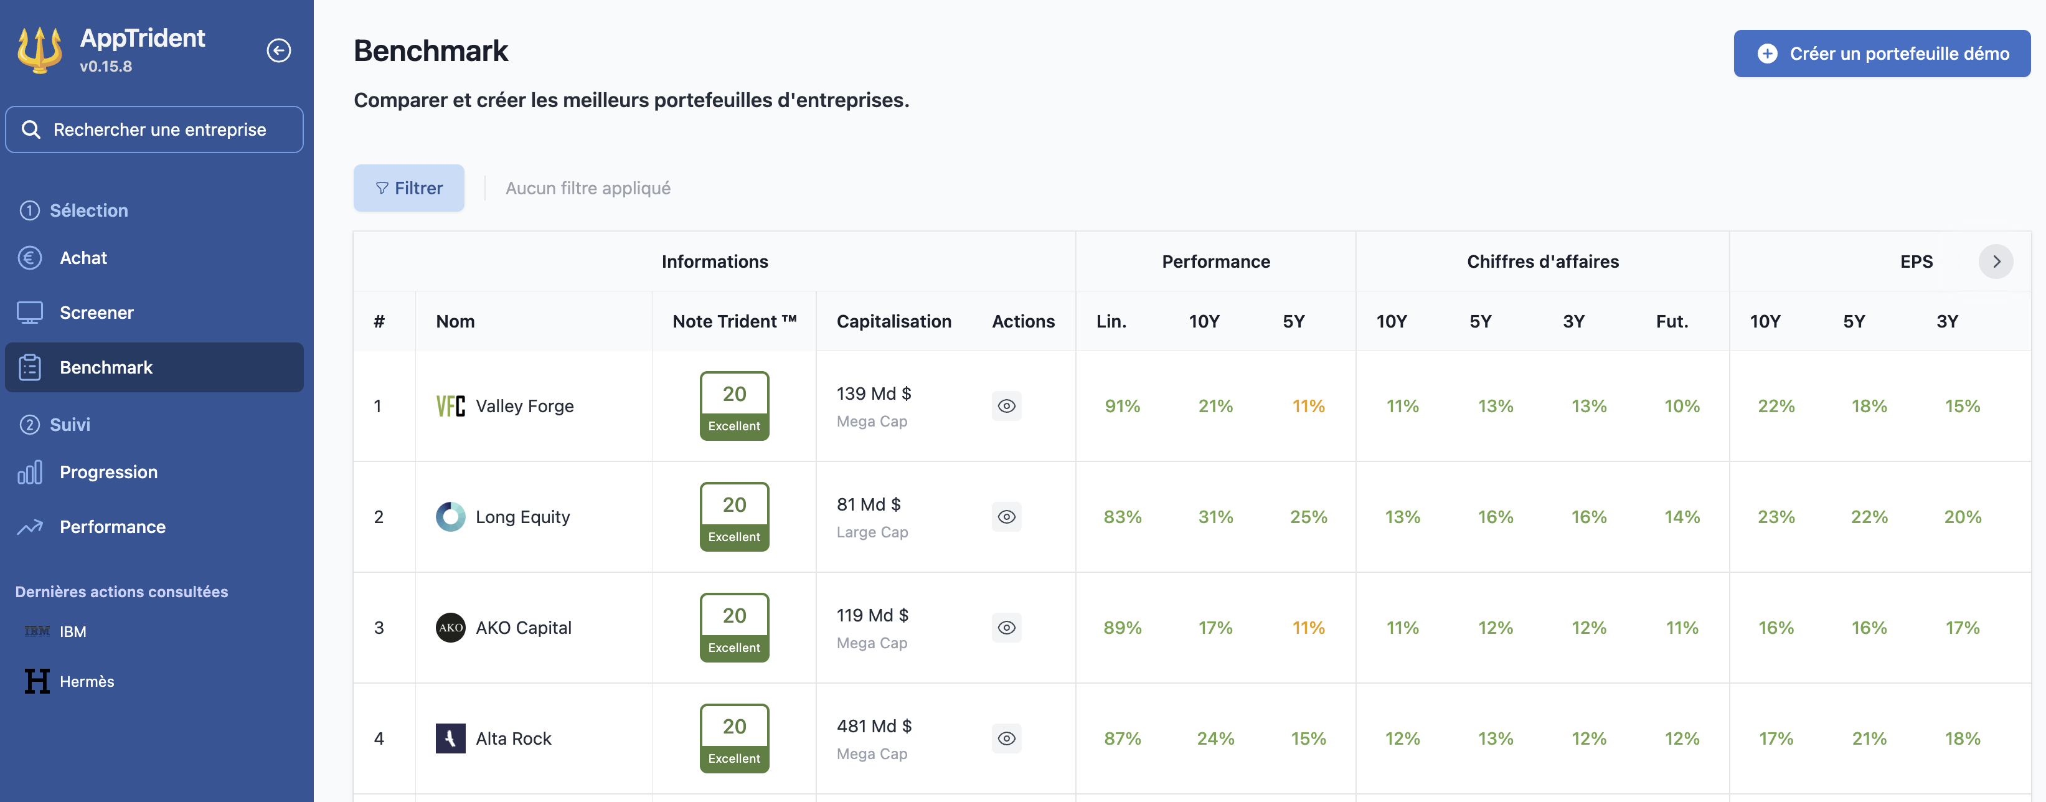Image resolution: width=2046 pixels, height=802 pixels.
Task: Collapse the sidebar with the back arrow
Action: (x=278, y=50)
